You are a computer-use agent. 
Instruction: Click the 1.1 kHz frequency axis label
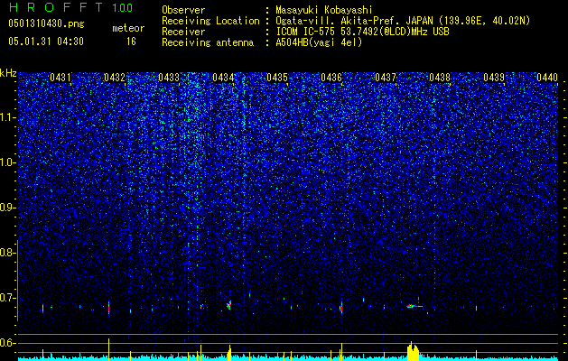[x=6, y=118]
